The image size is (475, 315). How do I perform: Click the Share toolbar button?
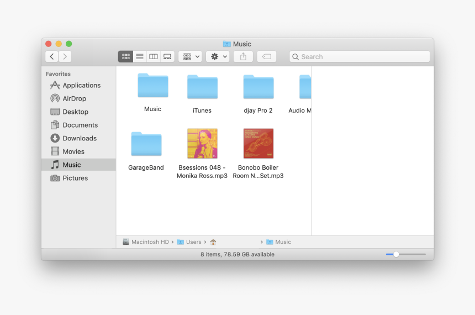[243, 56]
